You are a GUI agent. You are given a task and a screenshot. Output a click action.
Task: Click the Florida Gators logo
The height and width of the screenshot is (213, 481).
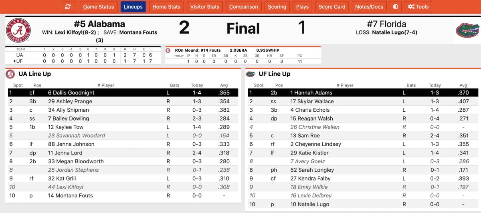[467, 31]
